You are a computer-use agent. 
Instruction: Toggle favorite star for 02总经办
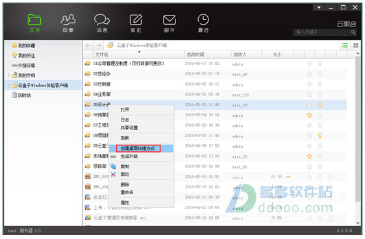pos(309,74)
